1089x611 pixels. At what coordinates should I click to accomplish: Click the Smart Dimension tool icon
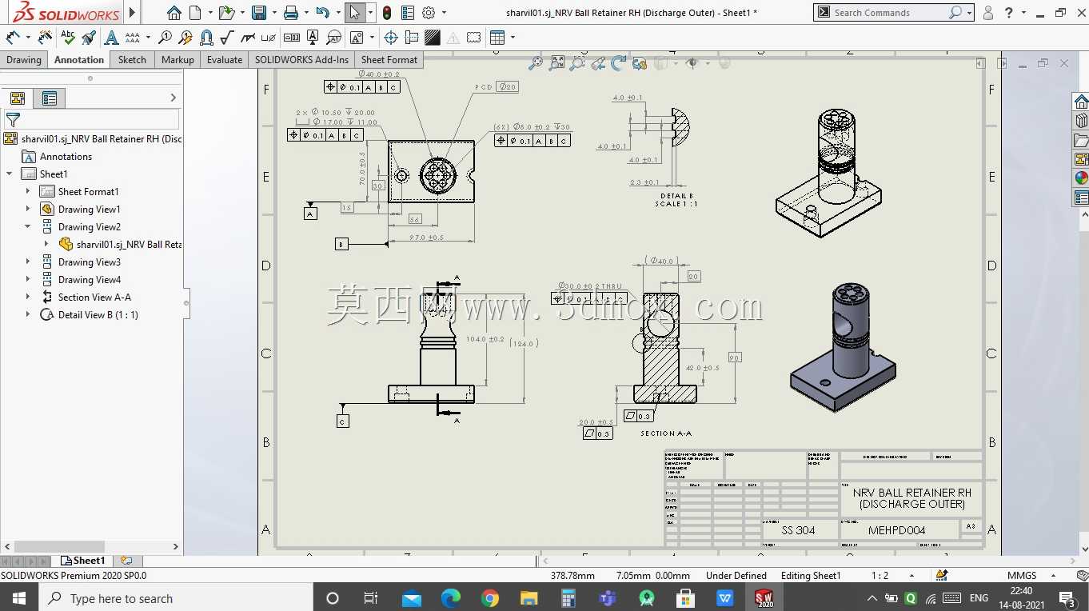pos(13,38)
